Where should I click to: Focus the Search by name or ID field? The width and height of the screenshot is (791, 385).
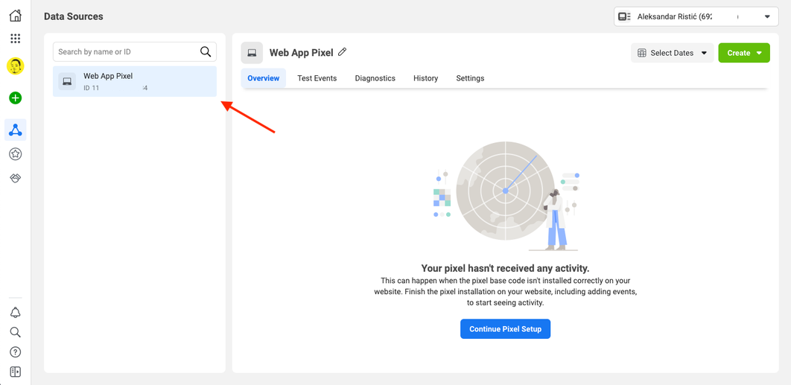(x=135, y=51)
